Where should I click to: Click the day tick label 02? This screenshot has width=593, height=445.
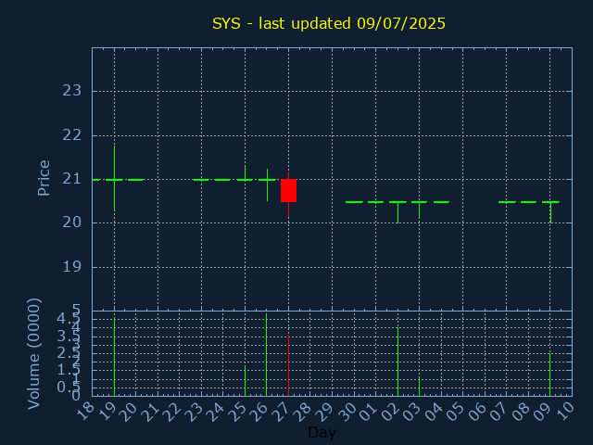392,411
